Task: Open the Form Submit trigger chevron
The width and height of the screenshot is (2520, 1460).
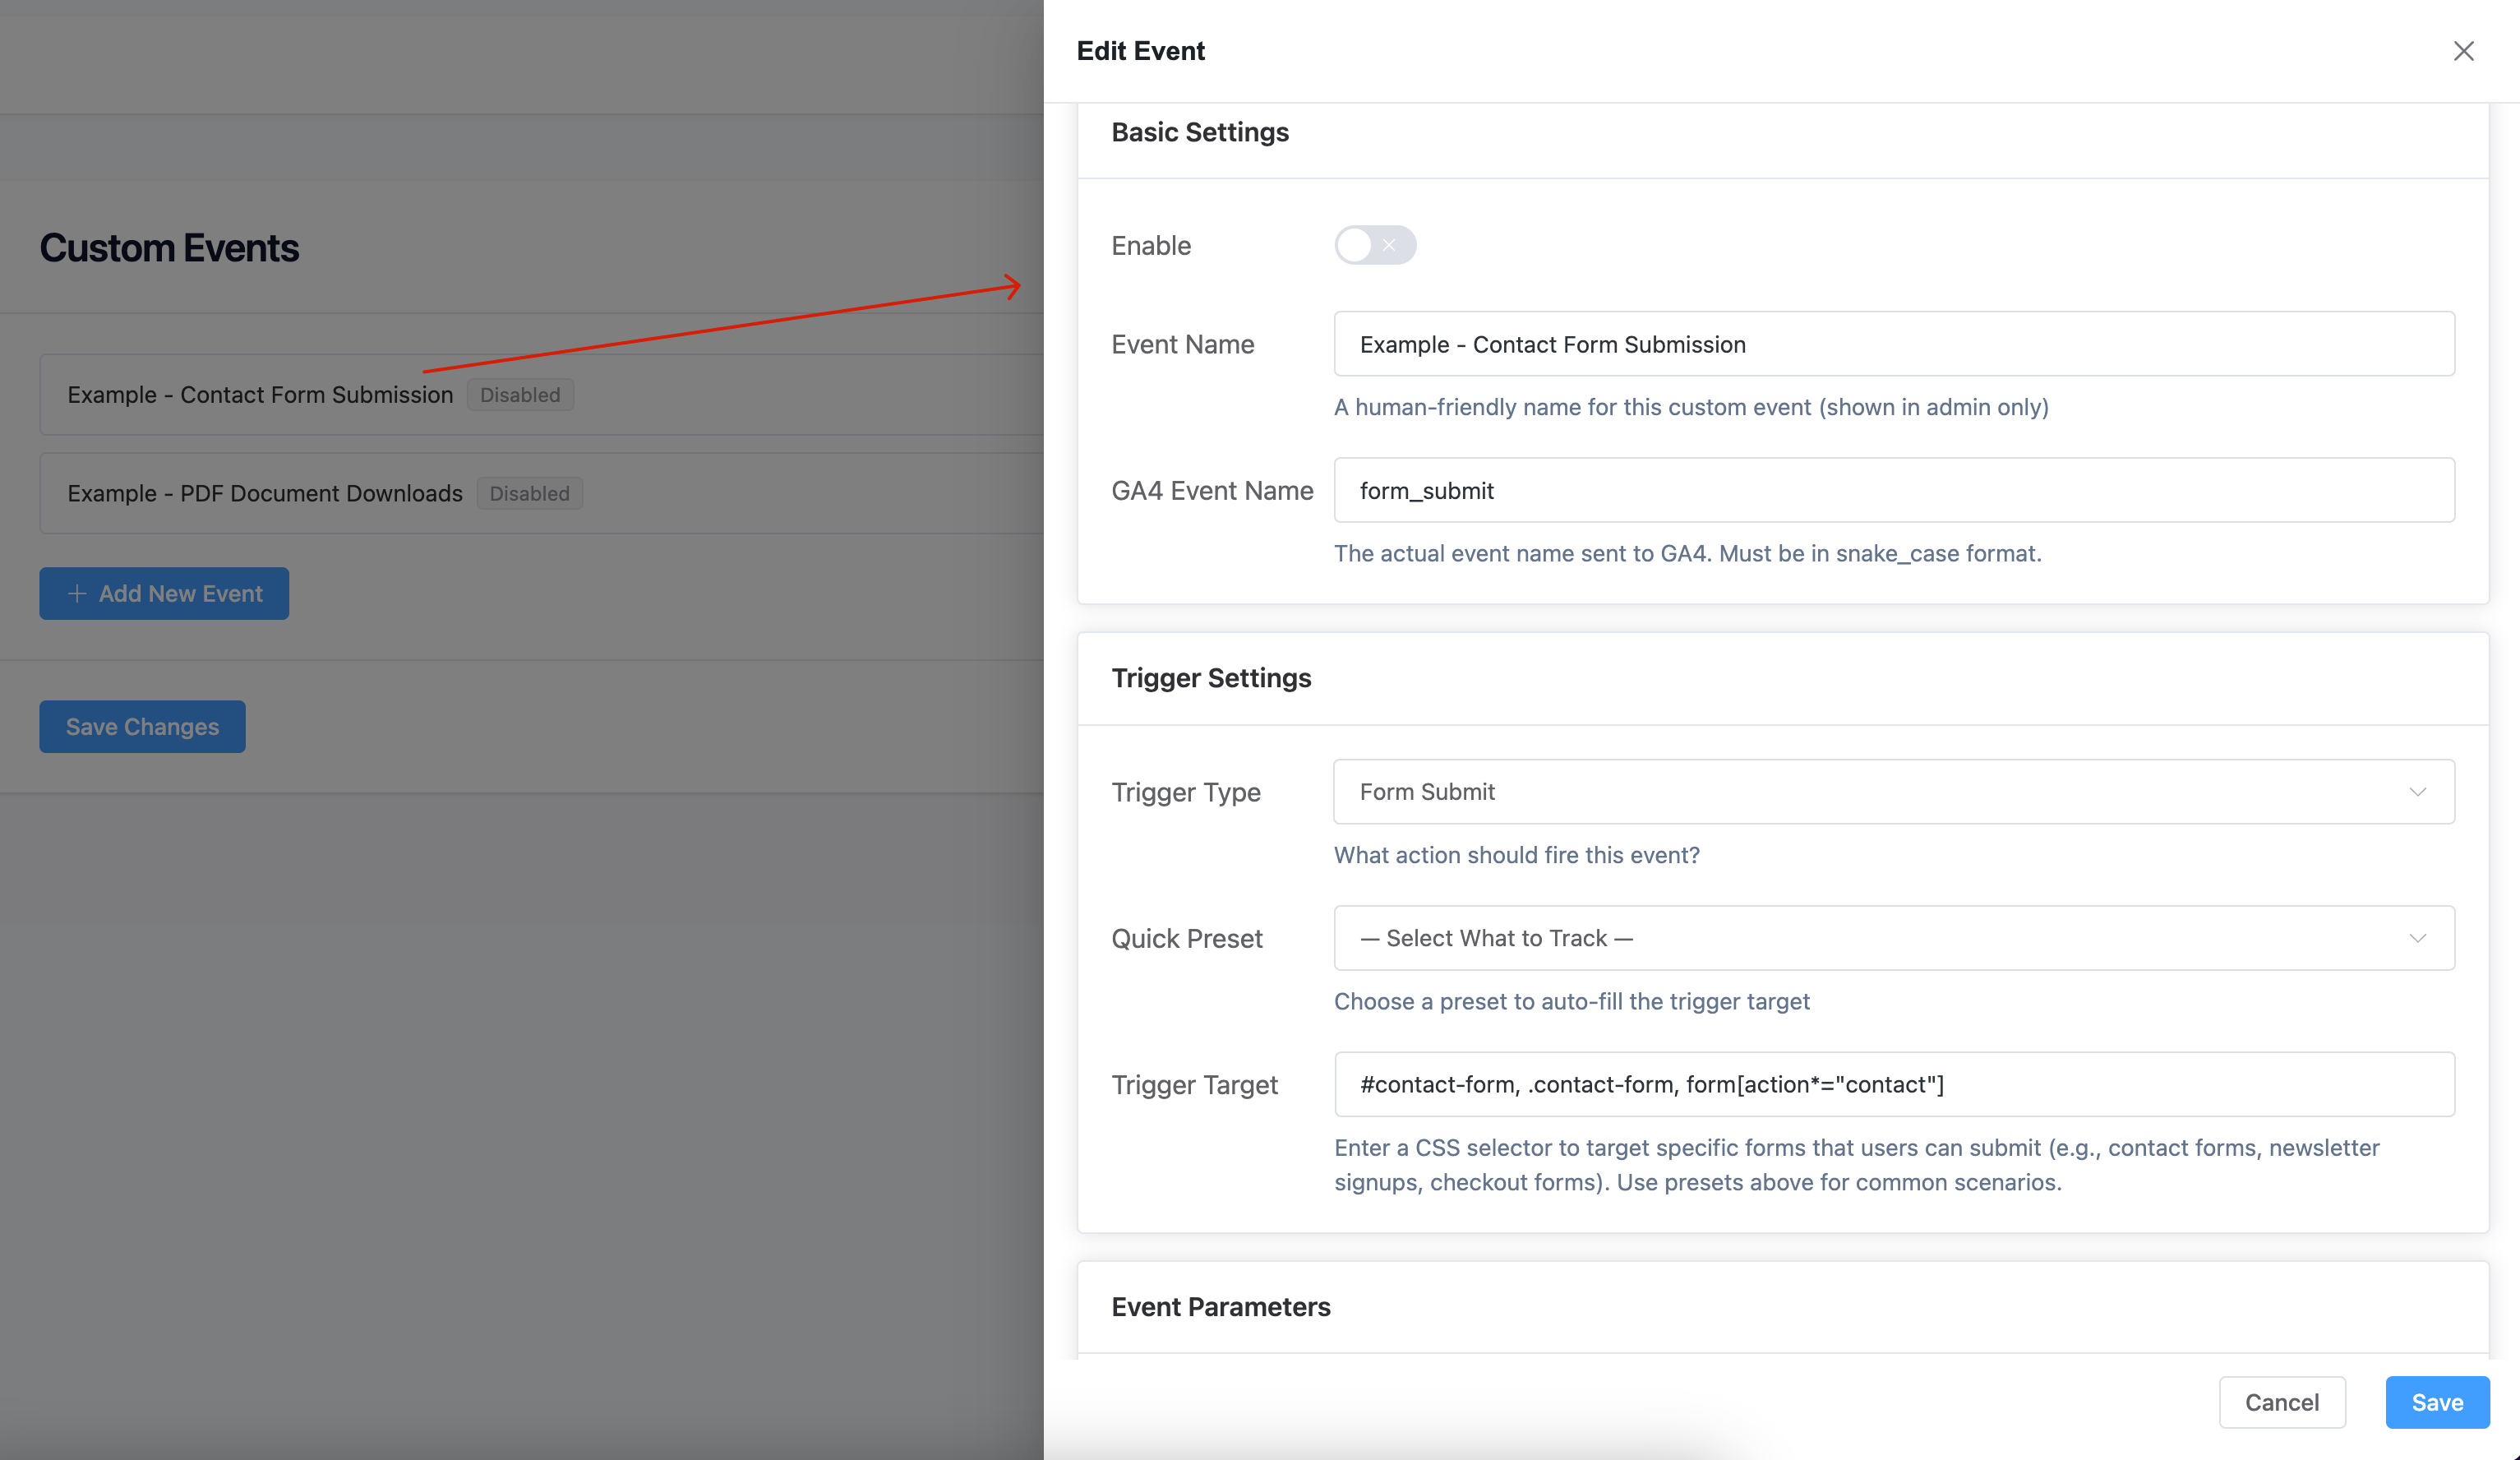Action: click(x=2419, y=791)
